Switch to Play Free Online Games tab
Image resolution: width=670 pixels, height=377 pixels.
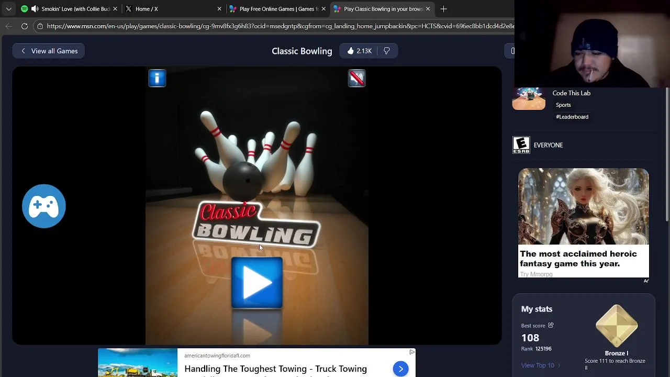click(x=277, y=9)
